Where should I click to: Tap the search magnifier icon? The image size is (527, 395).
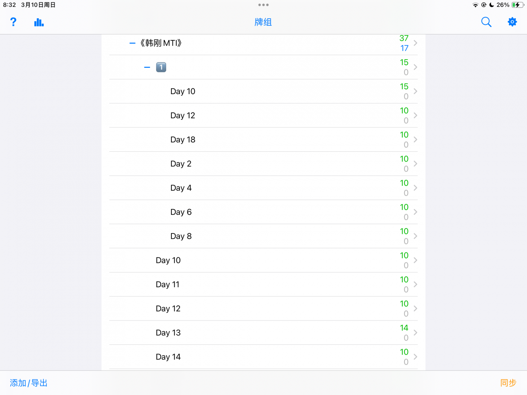click(x=486, y=22)
